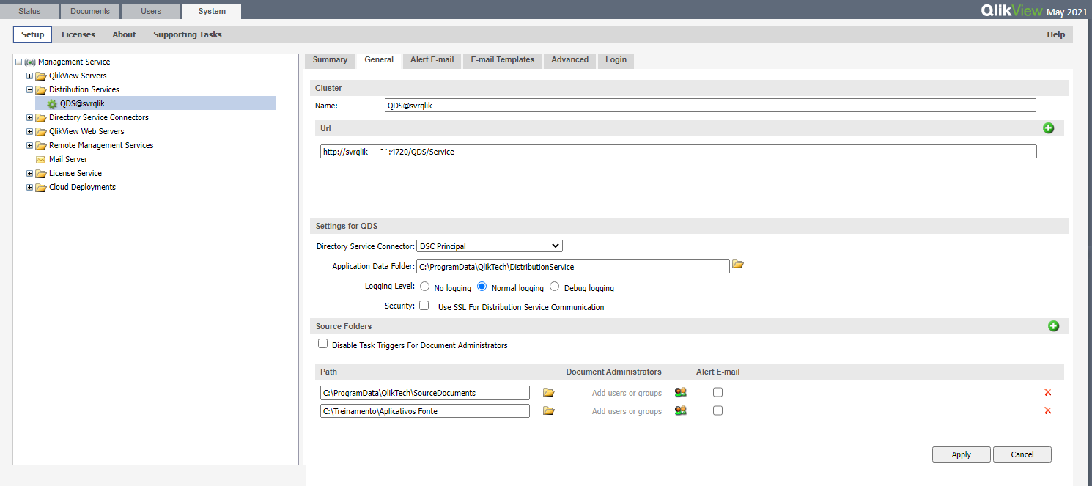Open the Advanced tab

569,60
